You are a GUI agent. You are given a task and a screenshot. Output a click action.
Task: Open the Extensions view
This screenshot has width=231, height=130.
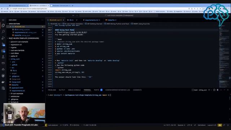point(3,51)
